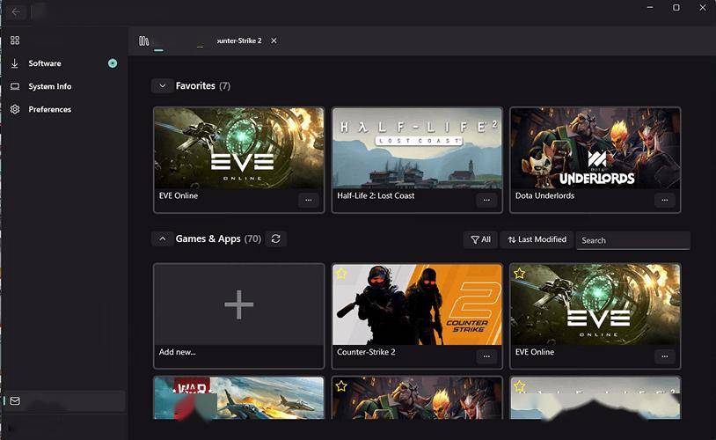Open the Dota Underlords thumbnail in Favorites
Viewport: 716px width, 440px height.
point(595,147)
